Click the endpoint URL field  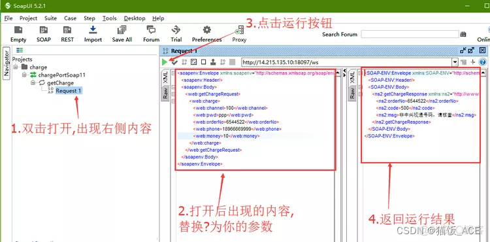coord(346,62)
